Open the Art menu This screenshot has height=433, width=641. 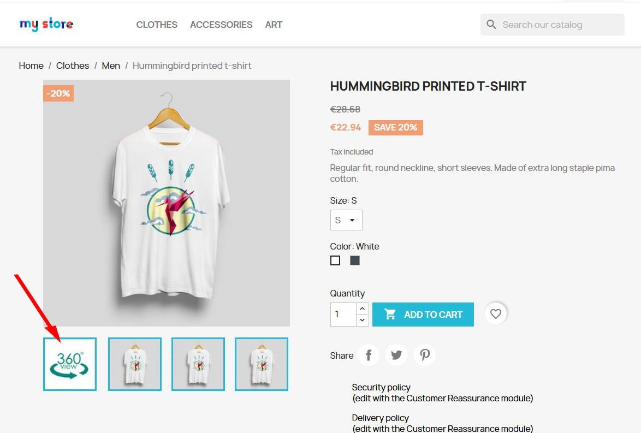[x=274, y=25]
